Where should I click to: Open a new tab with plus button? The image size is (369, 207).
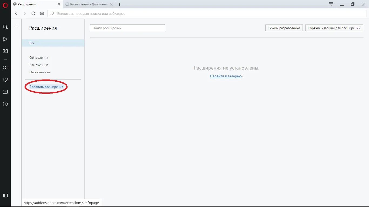pos(120,4)
